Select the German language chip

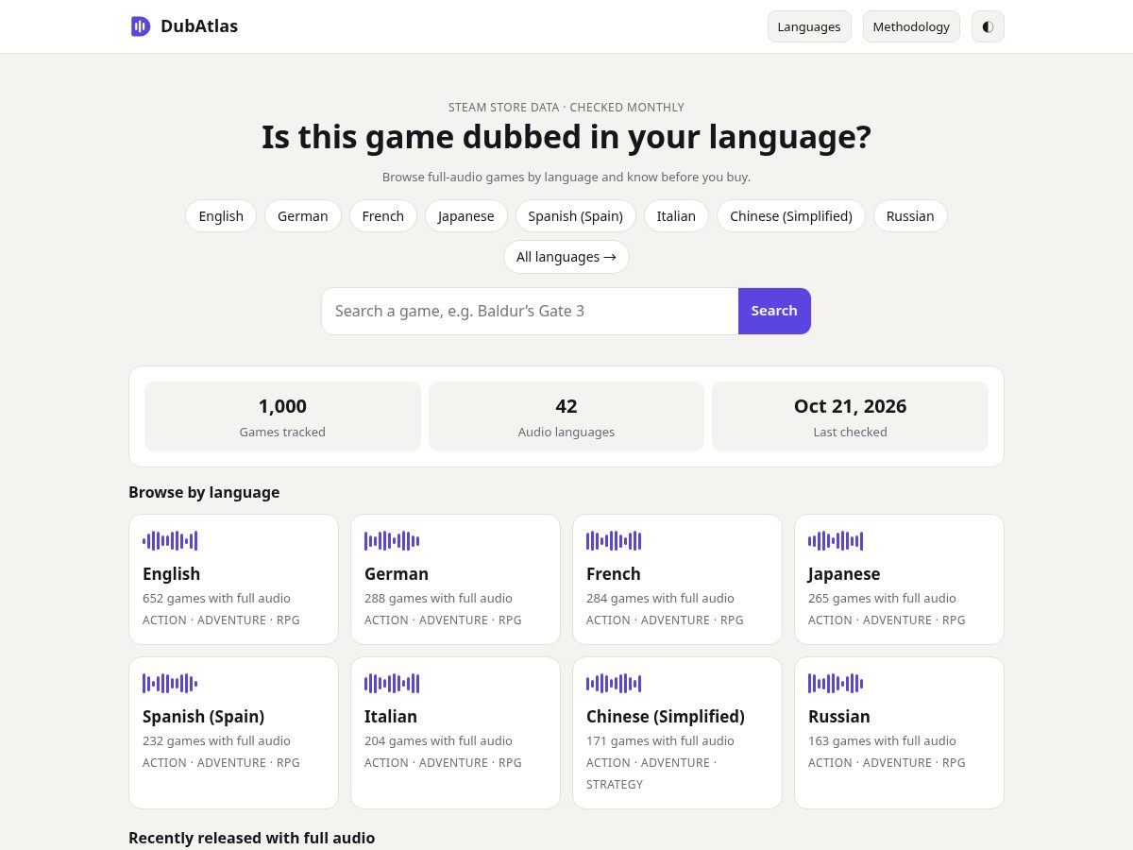(x=303, y=216)
